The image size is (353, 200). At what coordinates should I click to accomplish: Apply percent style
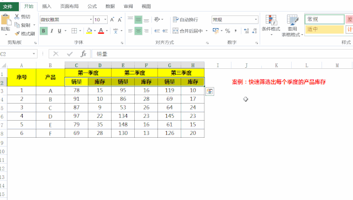[x=228, y=31]
